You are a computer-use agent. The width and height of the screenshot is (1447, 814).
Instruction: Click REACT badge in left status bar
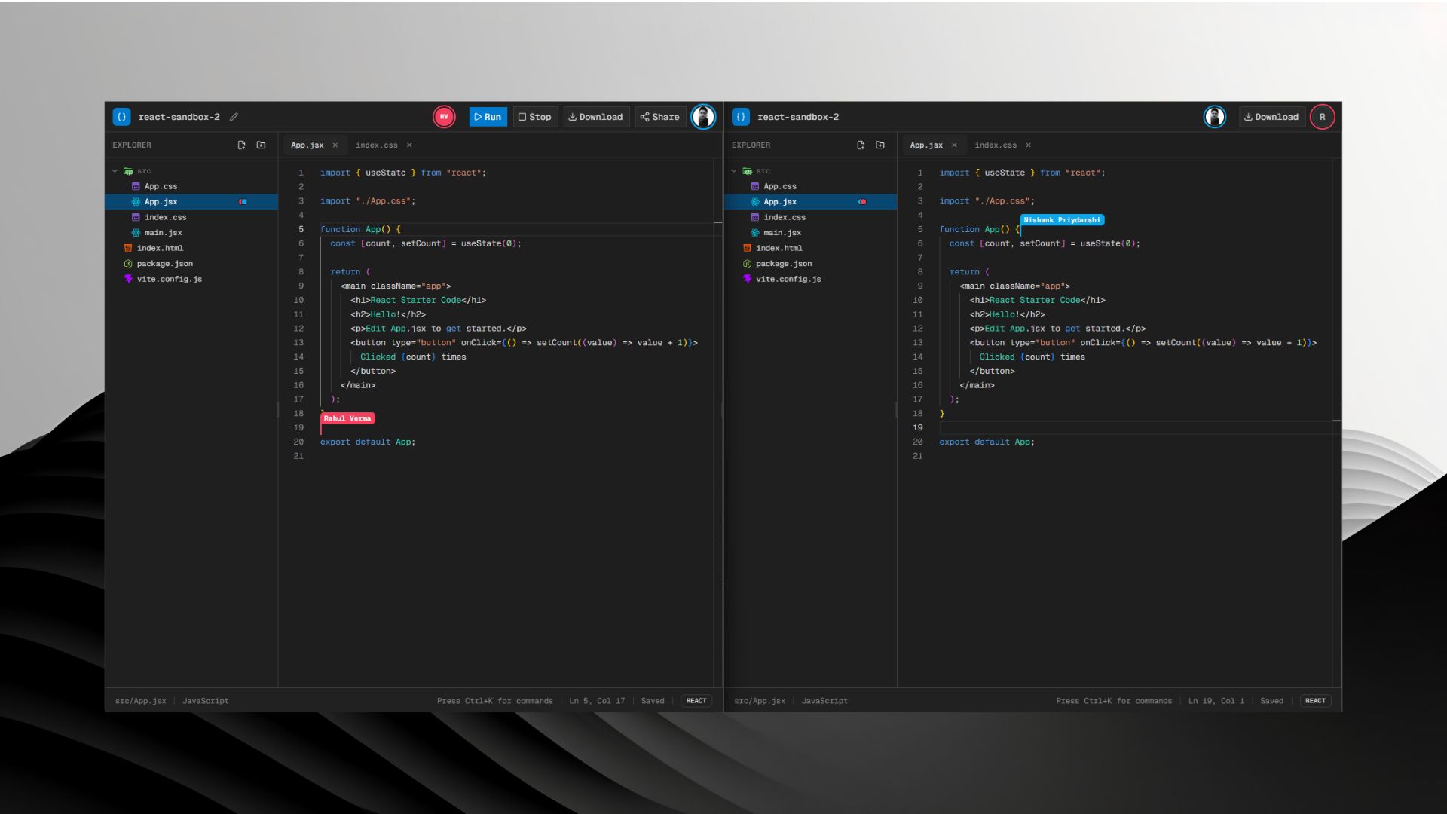pos(696,701)
